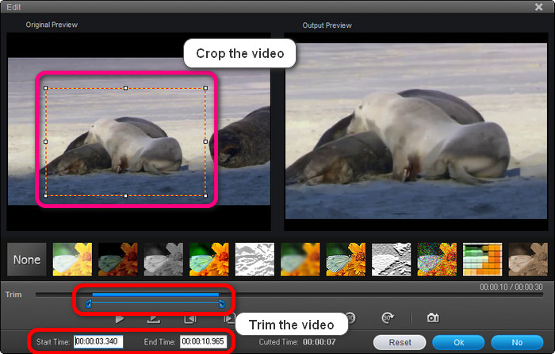Choose the green tinted flower effect thumbnail
555x354 pixels.
pos(209,260)
